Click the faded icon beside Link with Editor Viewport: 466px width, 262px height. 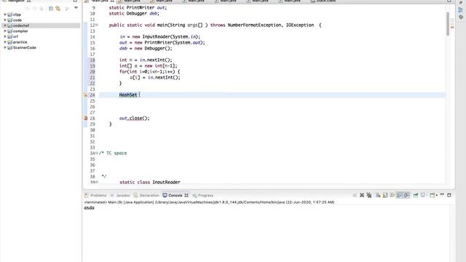tap(67, 9)
